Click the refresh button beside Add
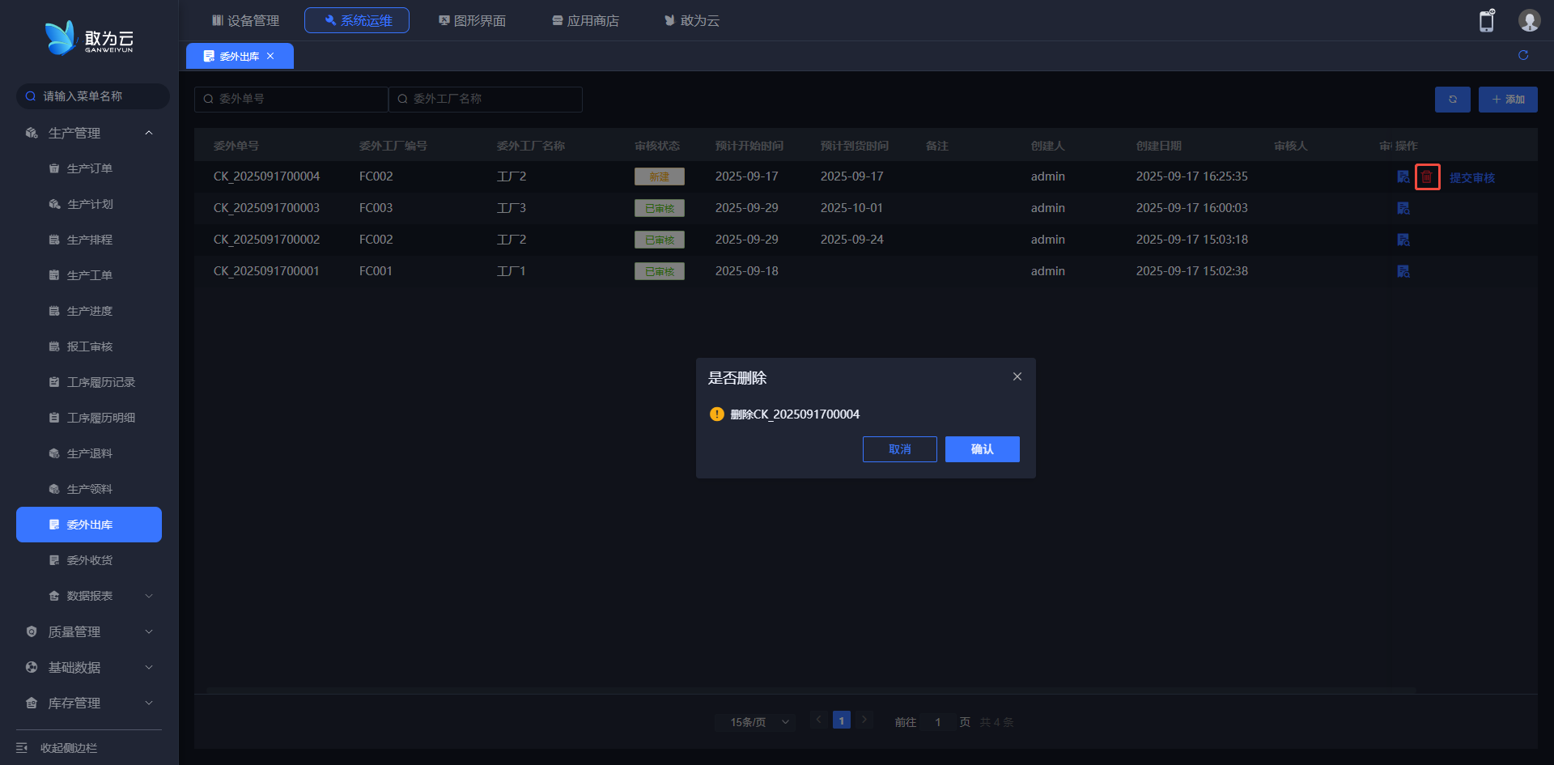 click(1452, 100)
